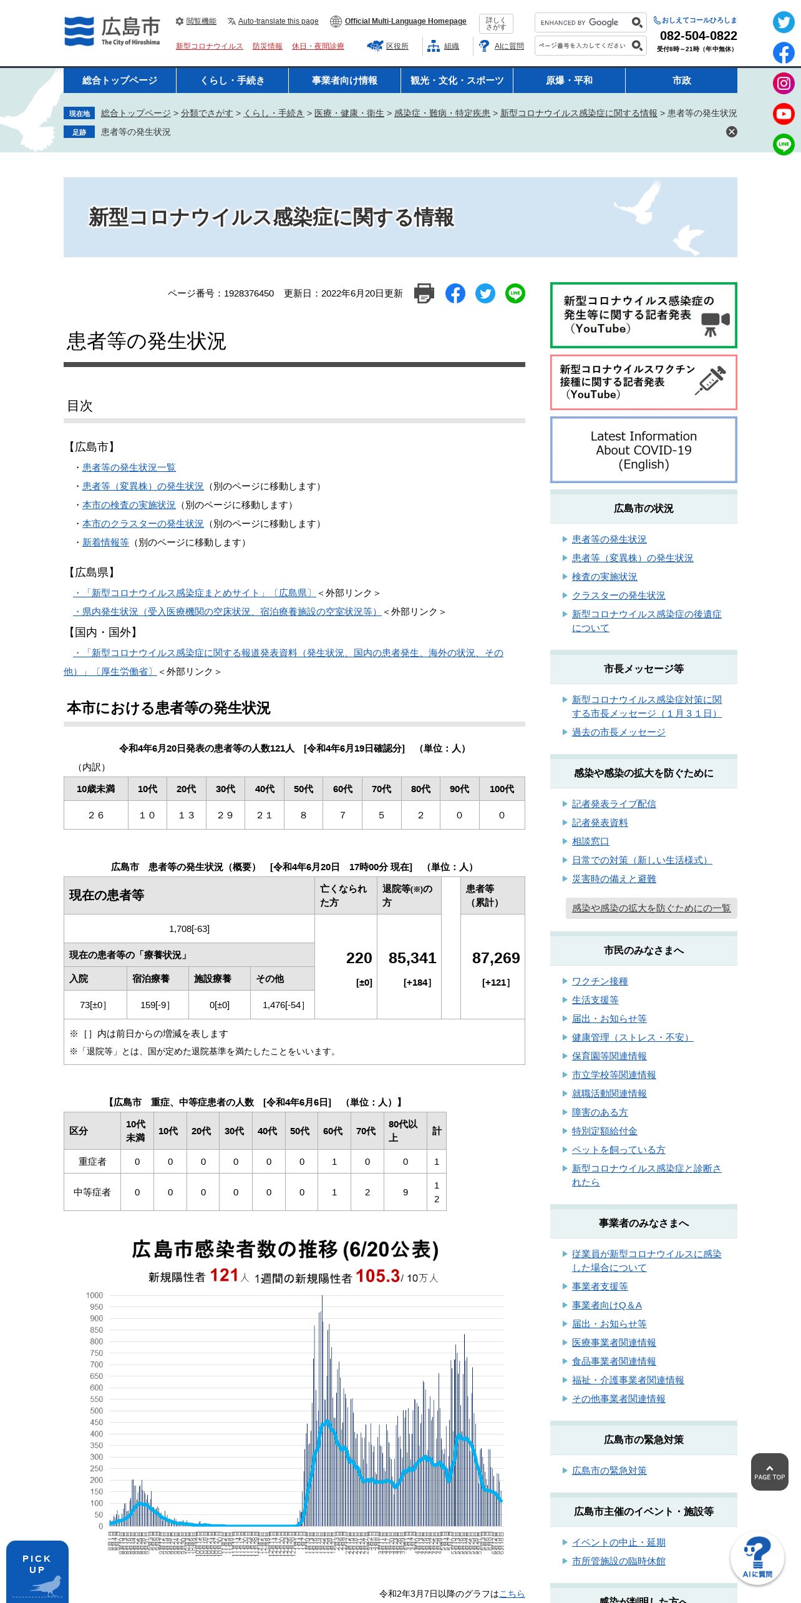Click the Facebook icon in the floating sidebar
801x1603 pixels.
[784, 53]
